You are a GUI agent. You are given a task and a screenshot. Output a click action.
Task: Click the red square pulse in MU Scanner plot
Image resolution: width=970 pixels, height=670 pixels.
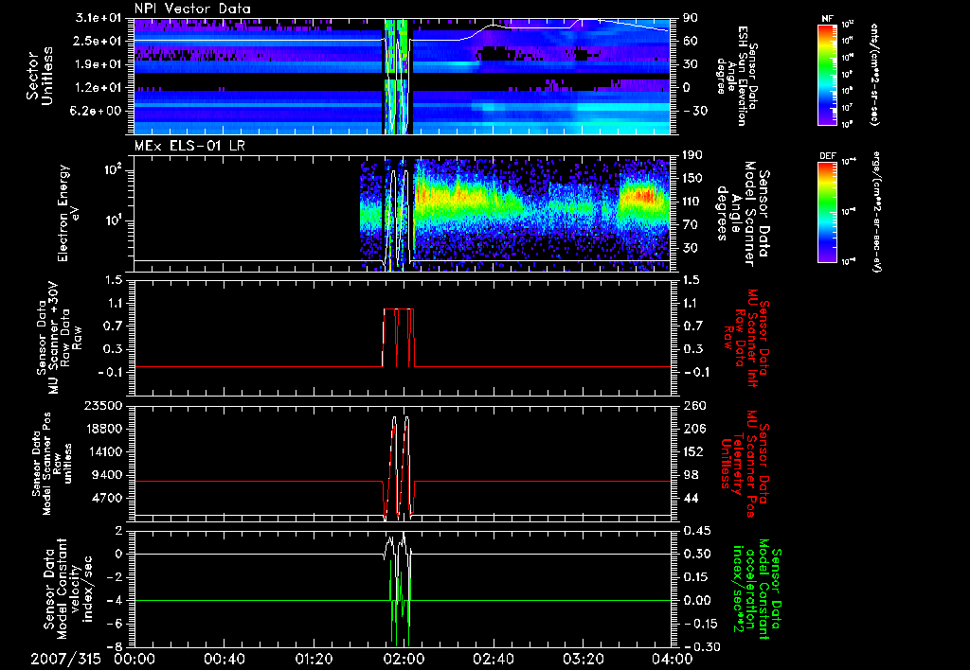pos(399,337)
